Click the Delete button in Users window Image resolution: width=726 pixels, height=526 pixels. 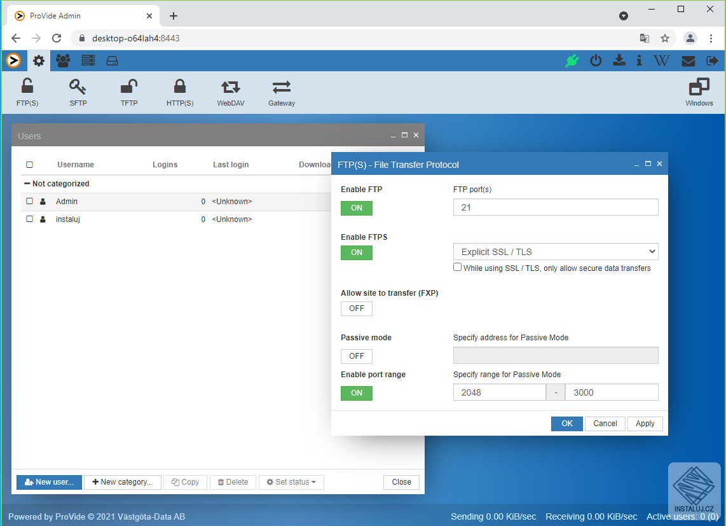tap(233, 482)
